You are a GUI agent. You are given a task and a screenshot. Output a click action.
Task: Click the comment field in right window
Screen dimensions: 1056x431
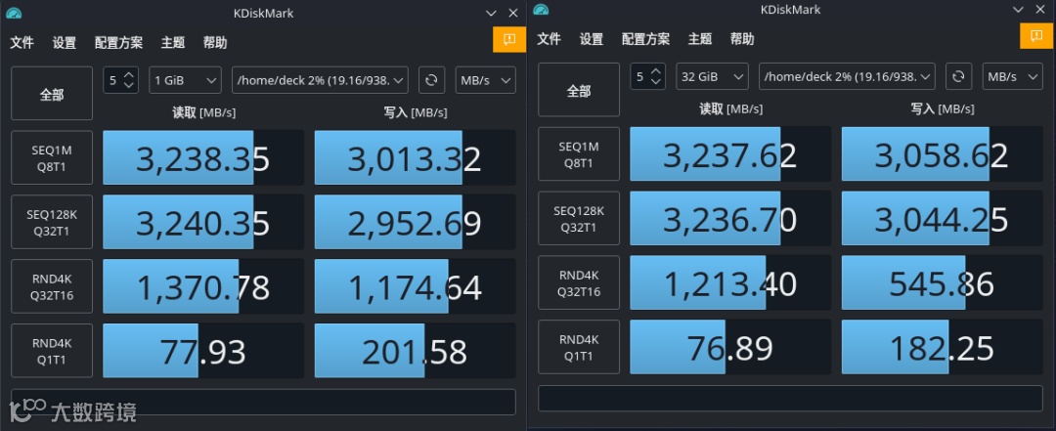(x=791, y=398)
